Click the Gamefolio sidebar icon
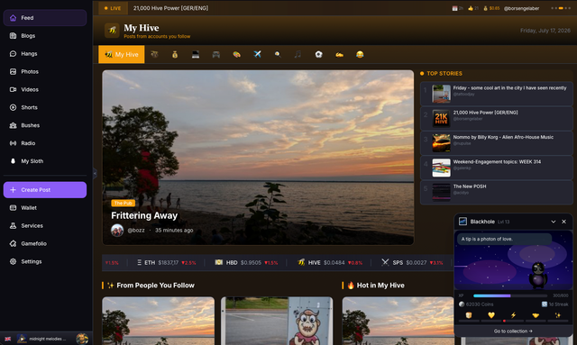The width and height of the screenshot is (577, 345). 13,243
